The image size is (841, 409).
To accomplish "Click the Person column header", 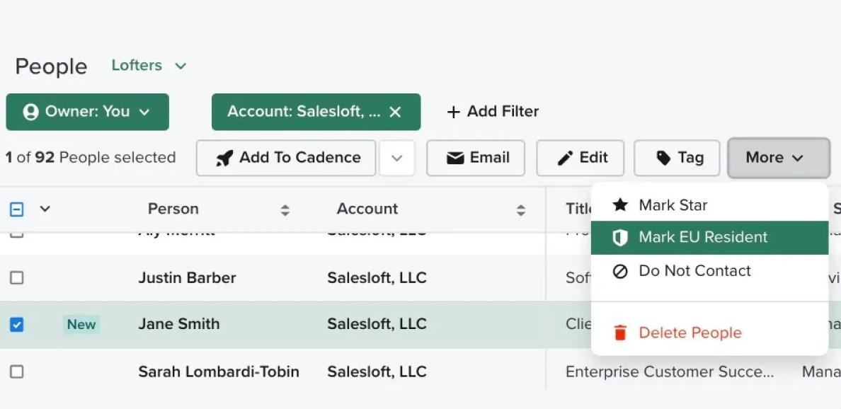I will click(x=173, y=209).
